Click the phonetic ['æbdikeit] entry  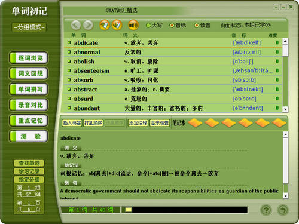point(247,42)
